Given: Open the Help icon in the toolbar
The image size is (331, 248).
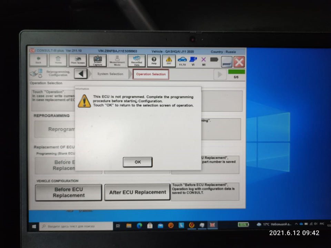Looking at the screenshot, I should coord(154,61).
